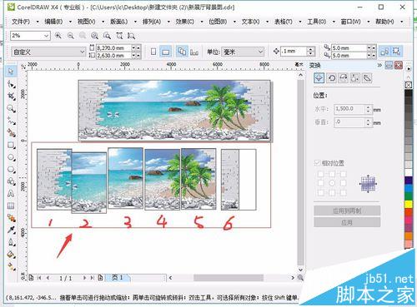Select the Smart Fill tool

pos(11,133)
